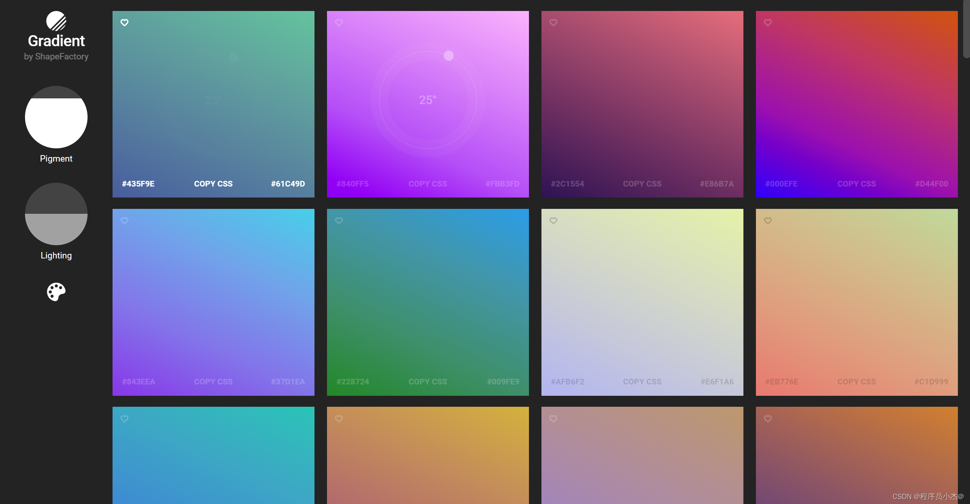Favorite the #435F9E gradient with heart icon
970x504 pixels.
click(x=124, y=23)
